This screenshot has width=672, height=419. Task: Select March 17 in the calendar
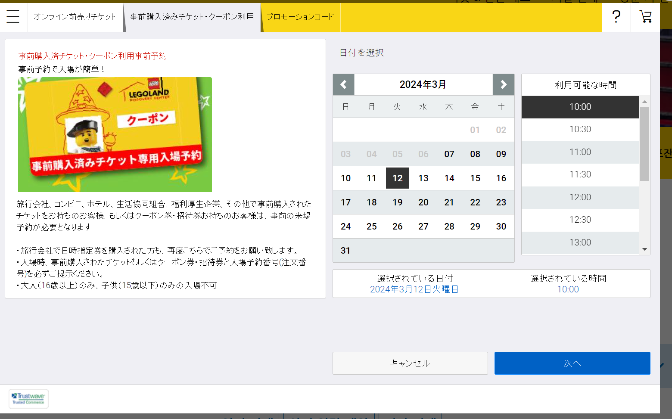click(x=346, y=202)
